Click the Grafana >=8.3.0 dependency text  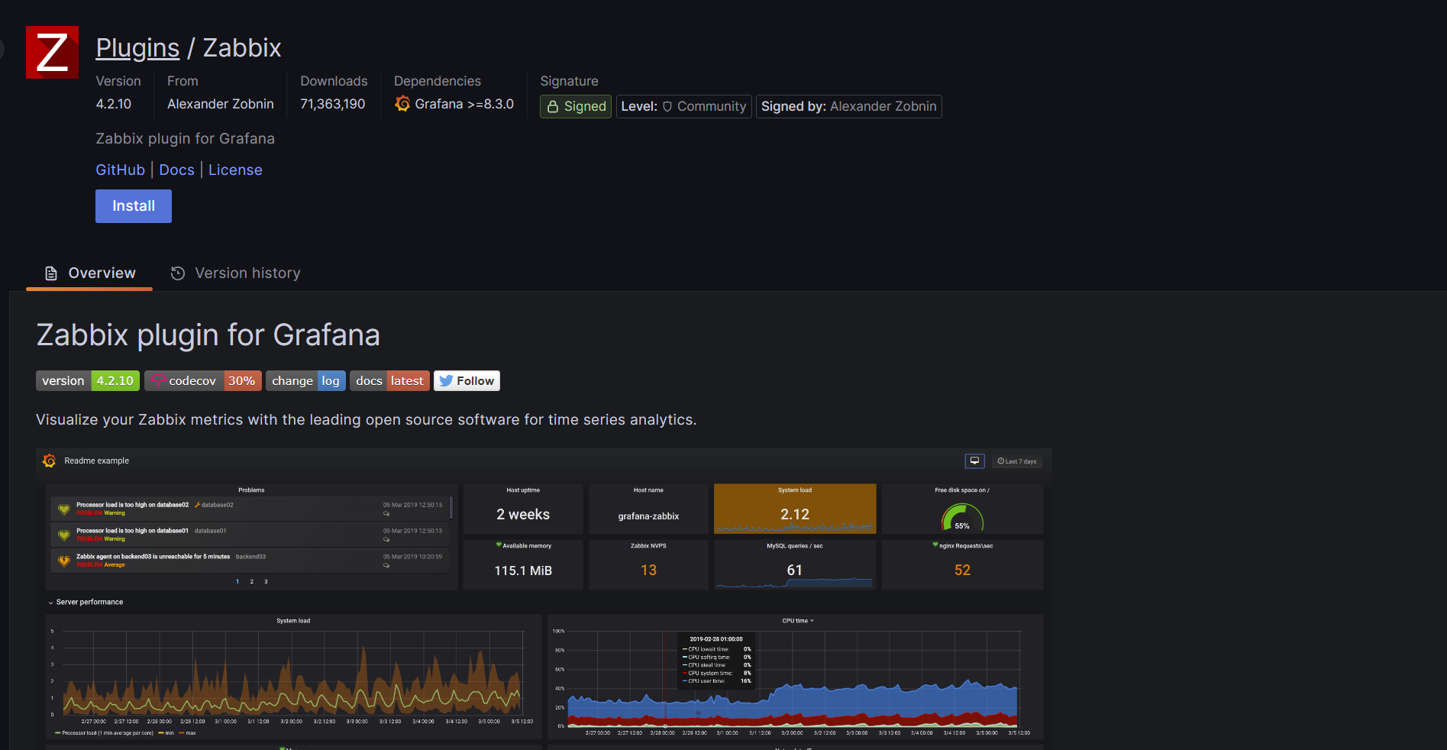tap(464, 104)
